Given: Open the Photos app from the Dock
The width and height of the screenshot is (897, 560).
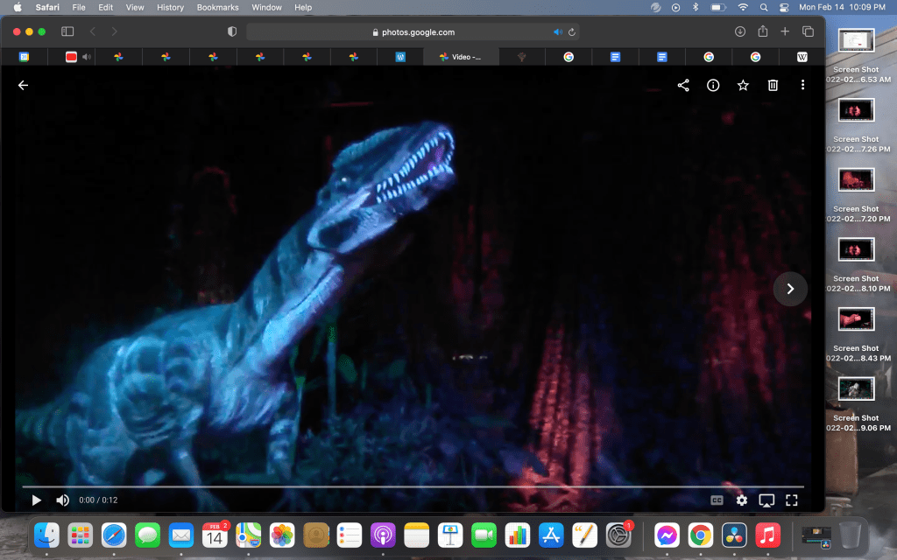Looking at the screenshot, I should (x=282, y=535).
